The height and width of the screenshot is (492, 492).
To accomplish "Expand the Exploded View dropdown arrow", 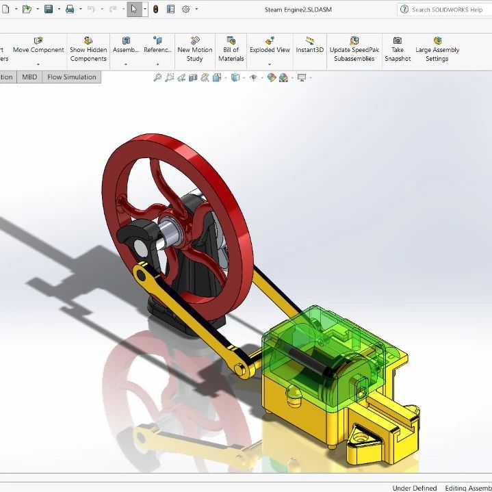I will 270,64.
